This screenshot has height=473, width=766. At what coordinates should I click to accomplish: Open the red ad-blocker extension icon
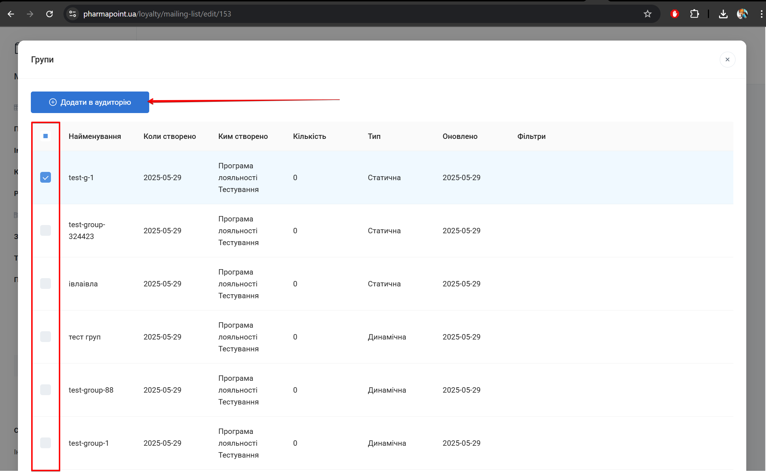tap(675, 14)
